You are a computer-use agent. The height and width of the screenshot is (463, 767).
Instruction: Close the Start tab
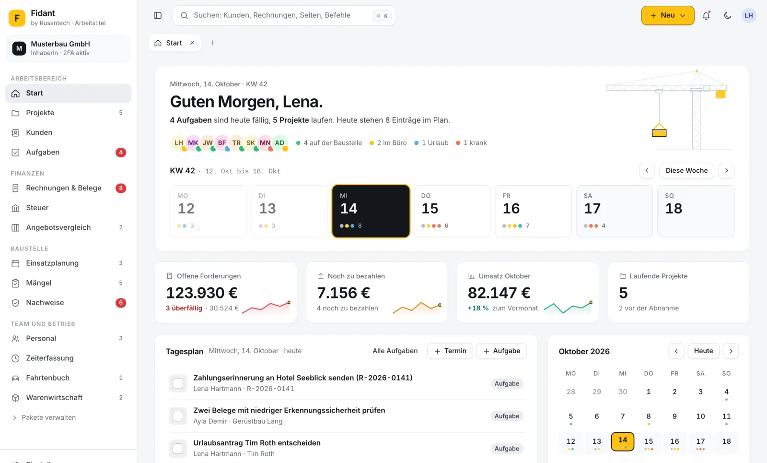pos(192,43)
